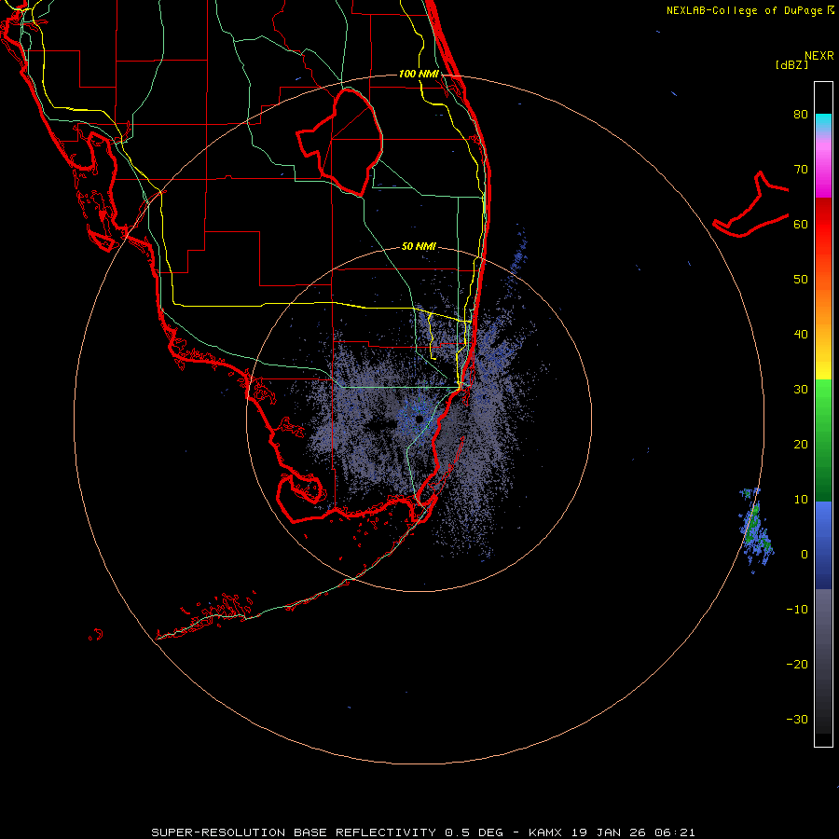This screenshot has height=839, width=839.
Task: Click the 0 value on dBZ scale
Action: pos(805,555)
